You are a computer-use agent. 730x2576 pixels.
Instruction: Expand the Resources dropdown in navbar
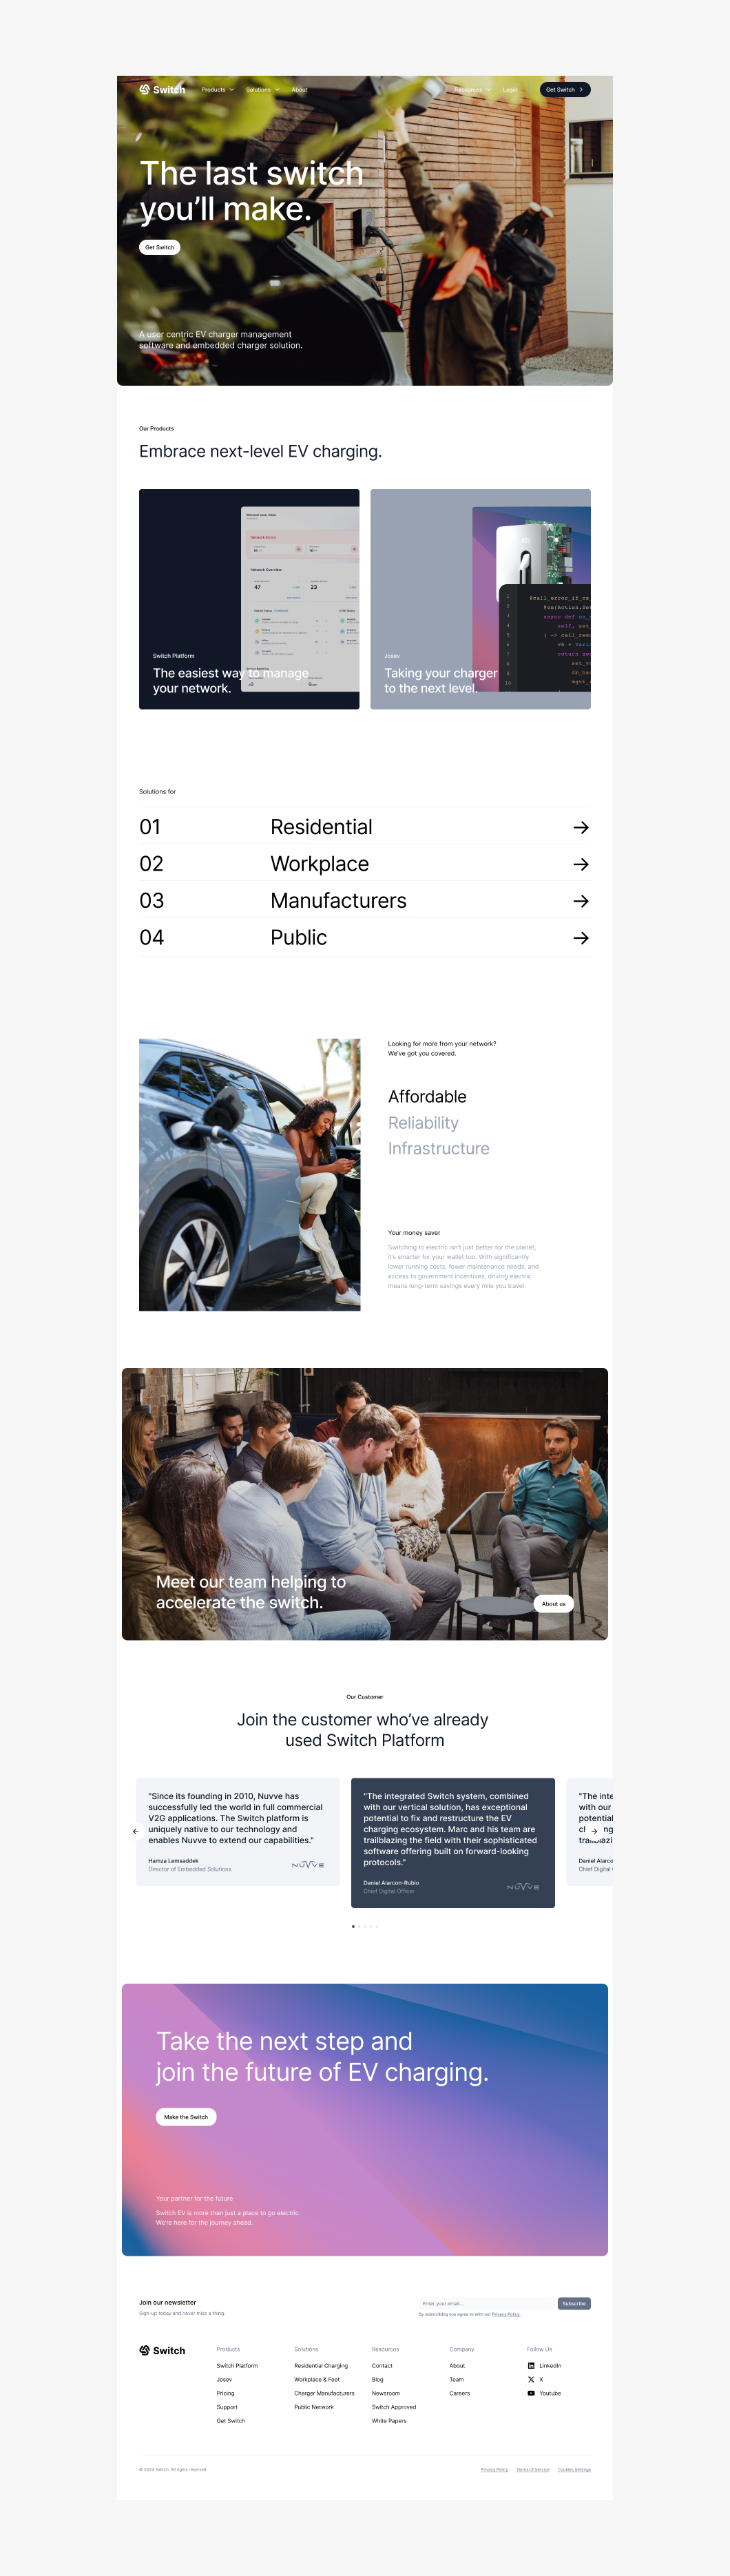472,90
